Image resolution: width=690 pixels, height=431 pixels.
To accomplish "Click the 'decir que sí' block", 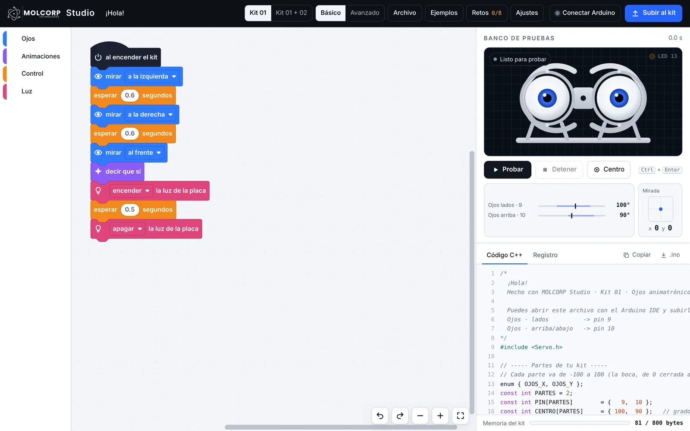I will click(117, 172).
